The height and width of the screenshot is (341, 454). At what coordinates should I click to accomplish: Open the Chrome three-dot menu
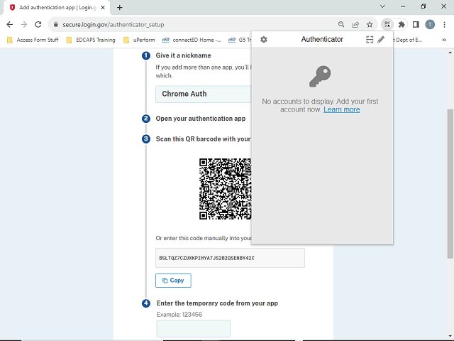coord(444,25)
